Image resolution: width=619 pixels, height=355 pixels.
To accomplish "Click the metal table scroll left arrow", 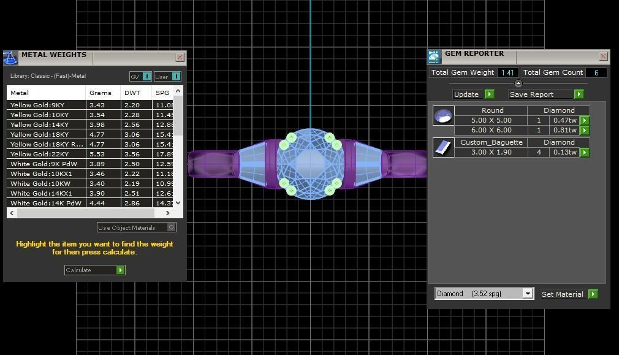I will (x=12, y=213).
